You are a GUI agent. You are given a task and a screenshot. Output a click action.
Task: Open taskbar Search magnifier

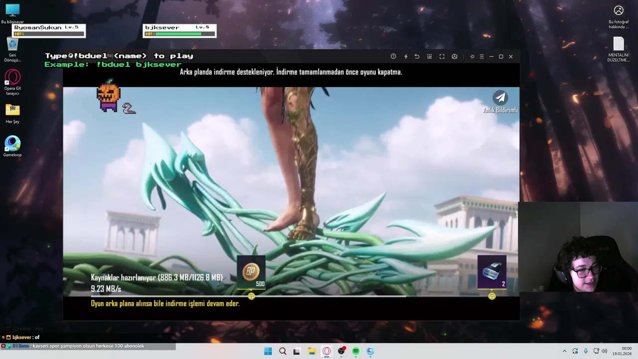coord(283,351)
